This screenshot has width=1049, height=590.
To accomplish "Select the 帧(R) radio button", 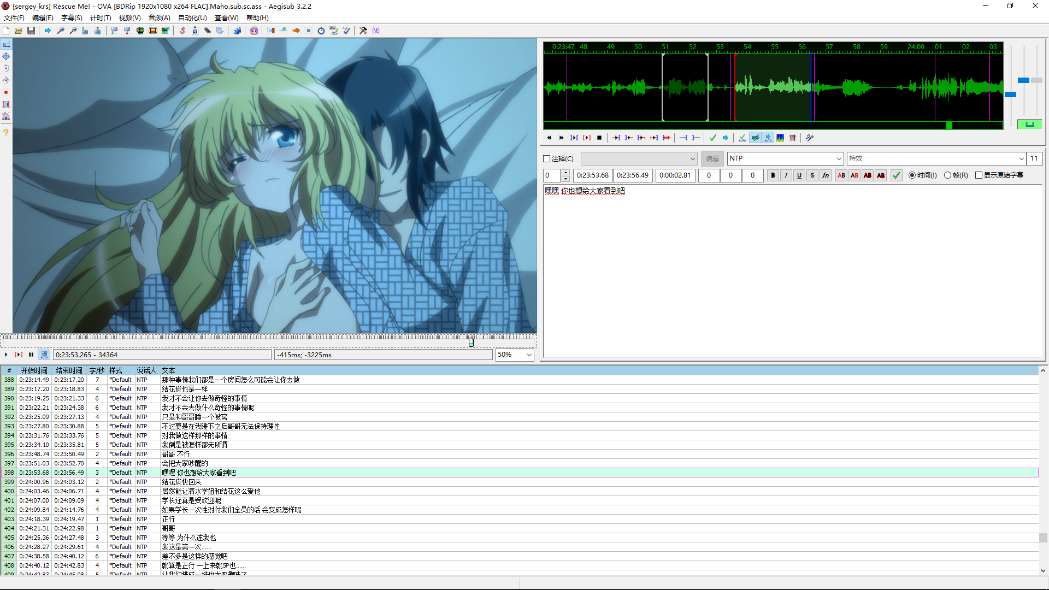I will pyautogui.click(x=947, y=175).
